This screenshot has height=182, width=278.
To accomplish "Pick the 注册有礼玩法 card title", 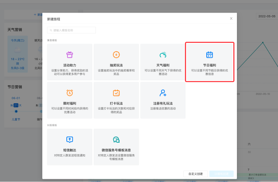I will [163, 103].
